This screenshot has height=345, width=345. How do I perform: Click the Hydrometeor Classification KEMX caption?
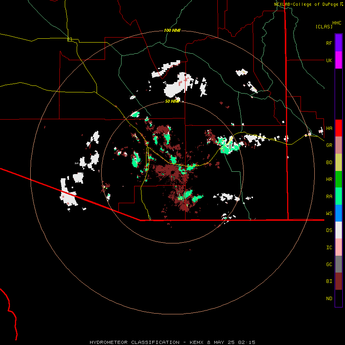tap(172, 342)
